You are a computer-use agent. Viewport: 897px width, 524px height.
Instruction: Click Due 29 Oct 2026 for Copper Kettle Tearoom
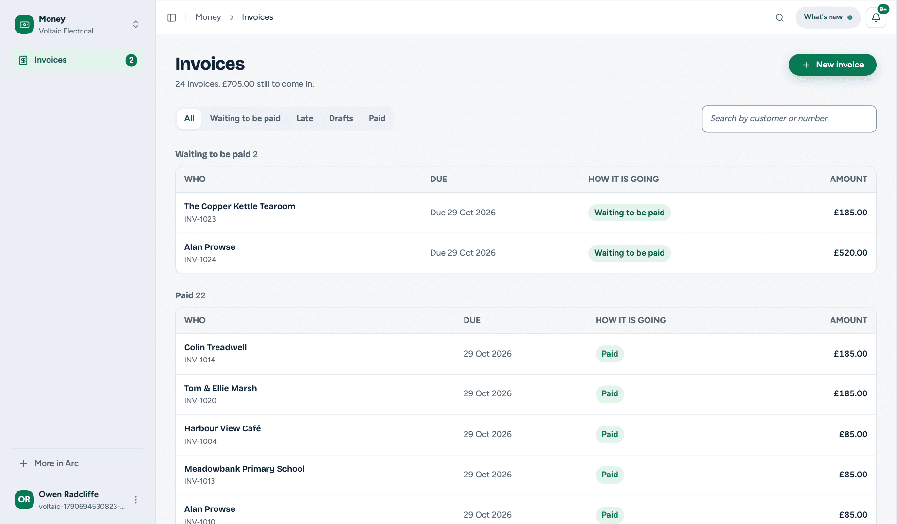463,213
